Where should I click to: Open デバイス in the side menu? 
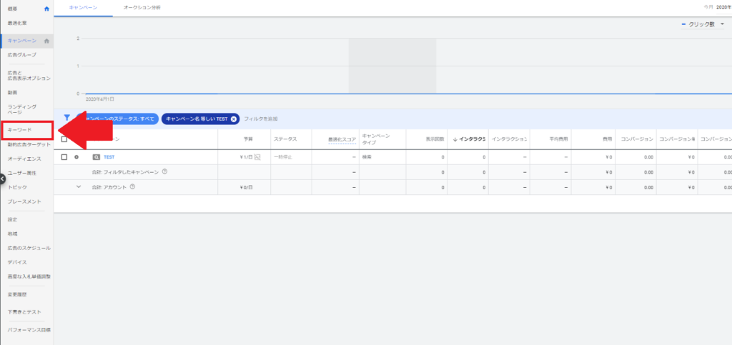(x=17, y=262)
